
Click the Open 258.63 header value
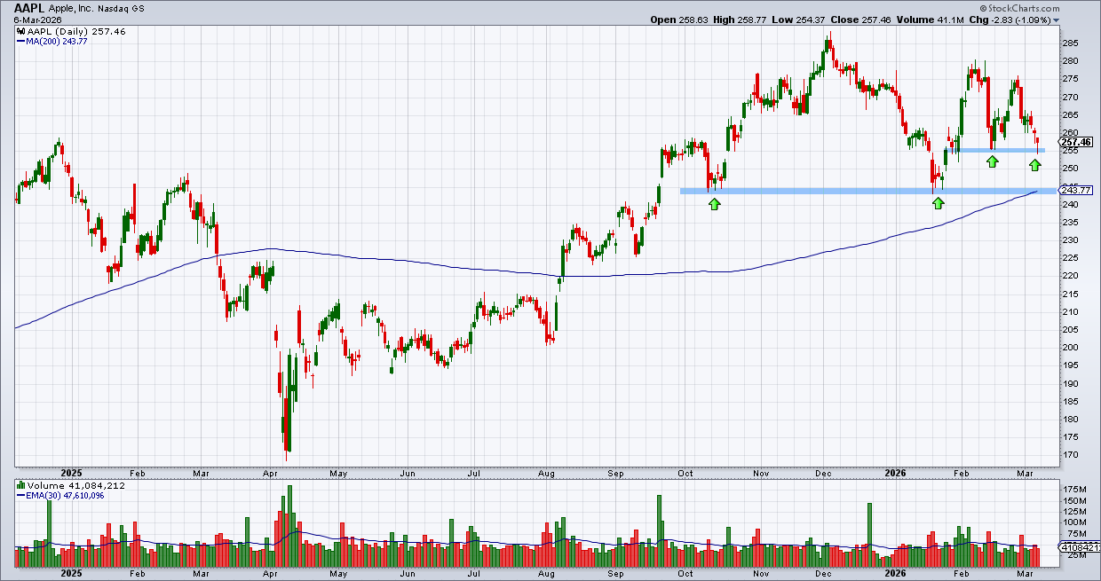point(680,20)
